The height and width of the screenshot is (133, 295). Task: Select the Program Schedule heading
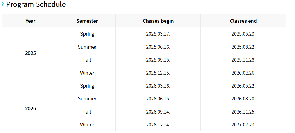[36, 4]
